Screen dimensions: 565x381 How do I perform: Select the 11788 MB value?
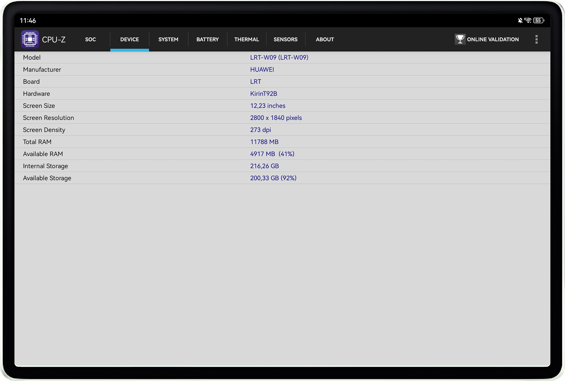coord(264,142)
